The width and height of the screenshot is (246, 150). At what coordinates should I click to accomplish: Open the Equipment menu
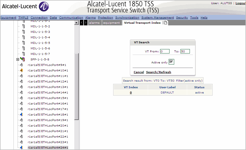[x=8, y=17]
